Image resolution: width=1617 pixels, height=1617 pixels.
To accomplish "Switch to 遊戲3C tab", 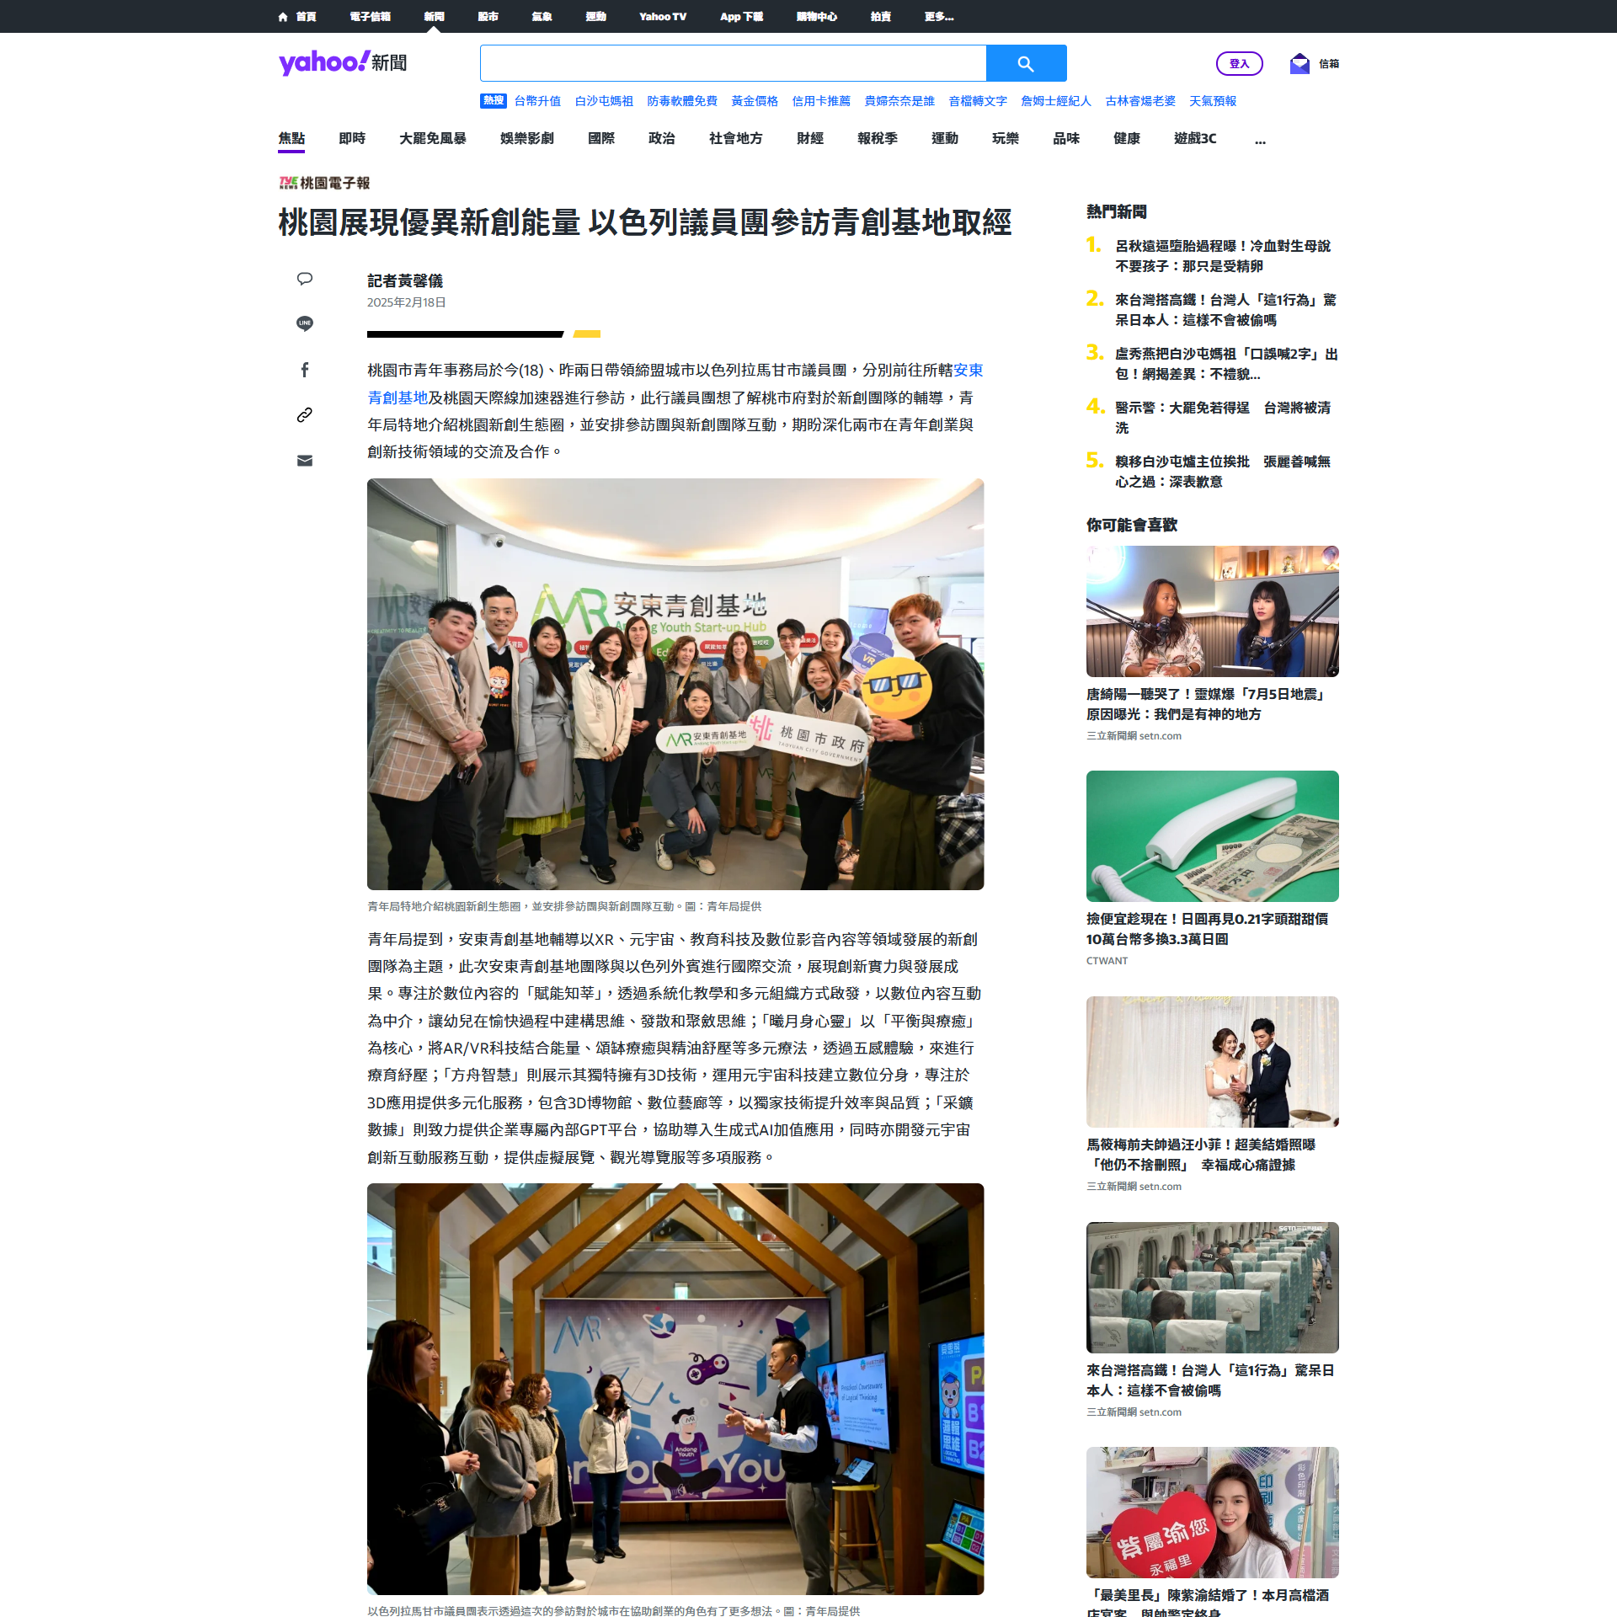I will (x=1195, y=138).
